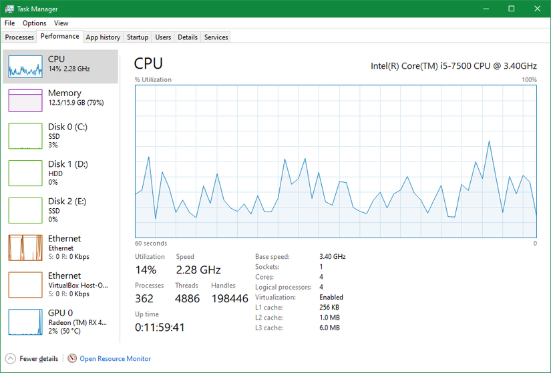Switch to the App history tab
The width and height of the screenshot is (551, 373).
pyautogui.click(x=103, y=37)
